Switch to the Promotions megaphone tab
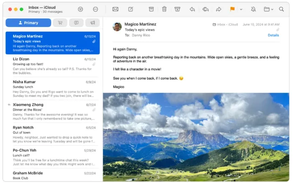Image resolution: width=293 pixels, height=183 pixels. tap(93, 23)
